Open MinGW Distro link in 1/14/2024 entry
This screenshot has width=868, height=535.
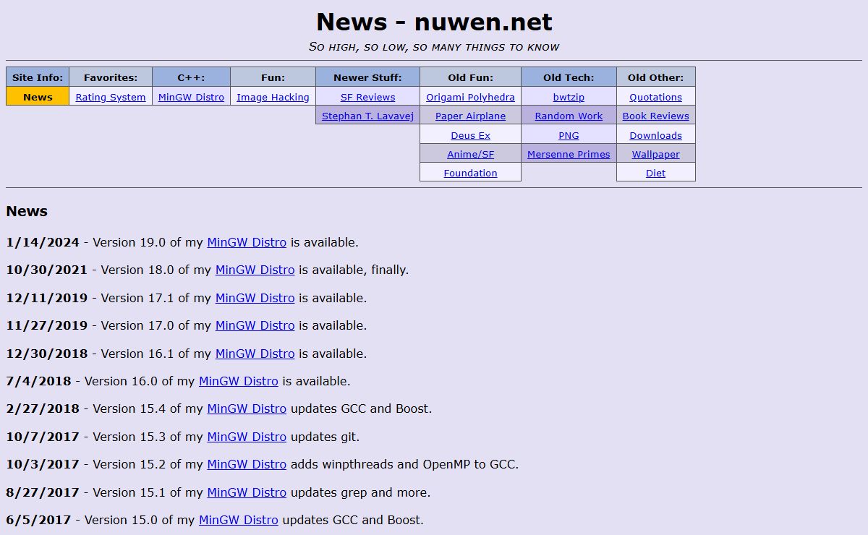click(x=247, y=242)
